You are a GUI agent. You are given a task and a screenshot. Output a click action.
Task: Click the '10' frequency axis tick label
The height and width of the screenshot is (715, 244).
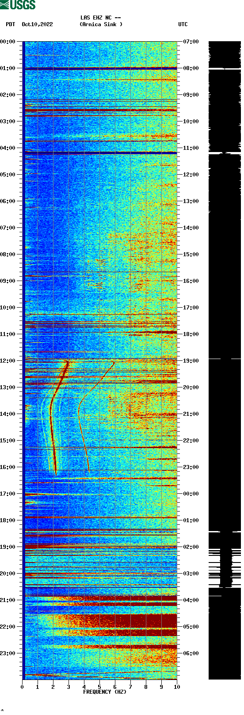(177, 687)
